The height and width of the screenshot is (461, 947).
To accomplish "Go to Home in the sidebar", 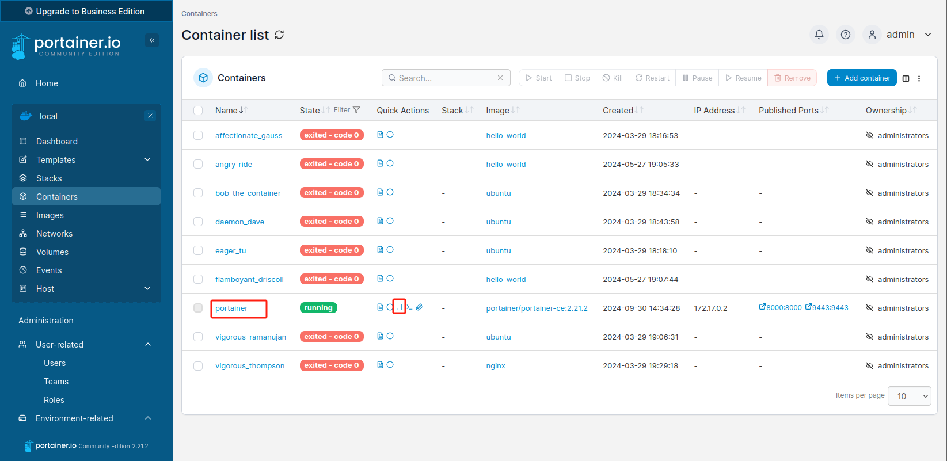I will click(47, 83).
